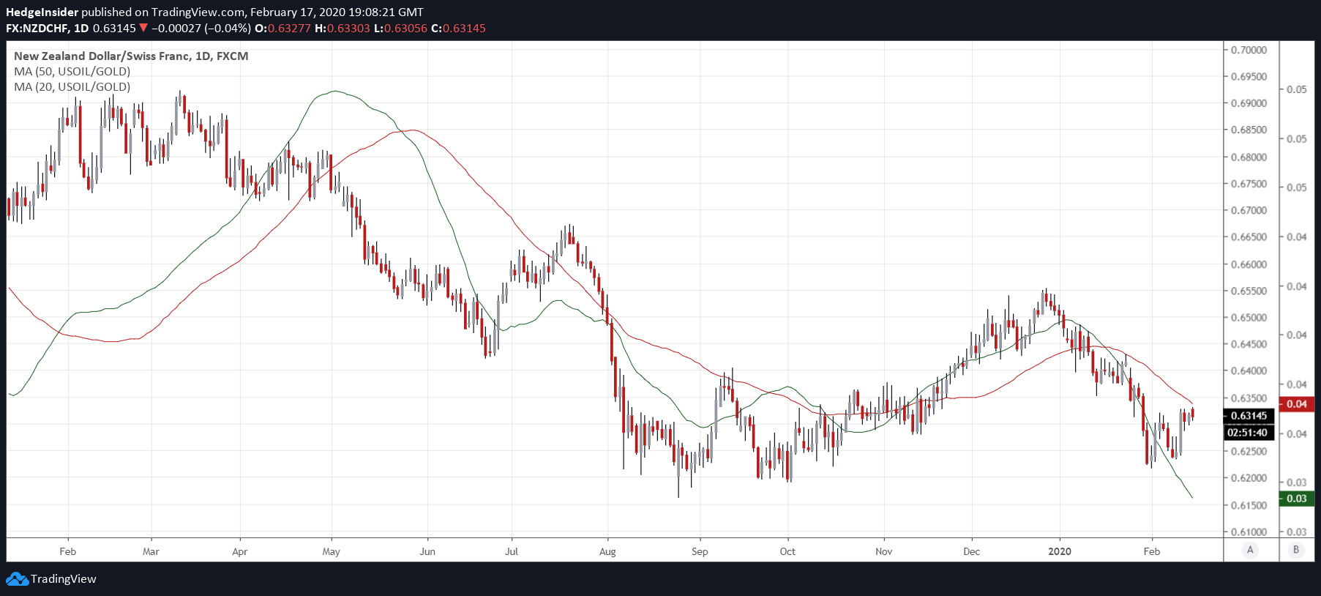Click the red 0.04 moving average label
Viewport: 1321px width, 596px height.
point(1297,404)
